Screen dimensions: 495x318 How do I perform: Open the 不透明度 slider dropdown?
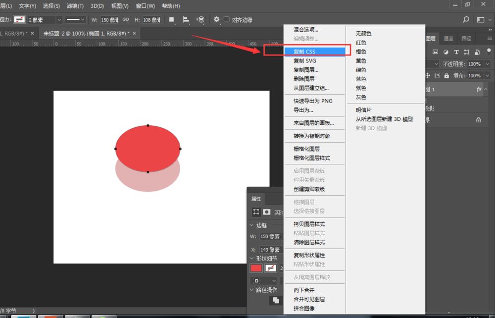coord(488,64)
